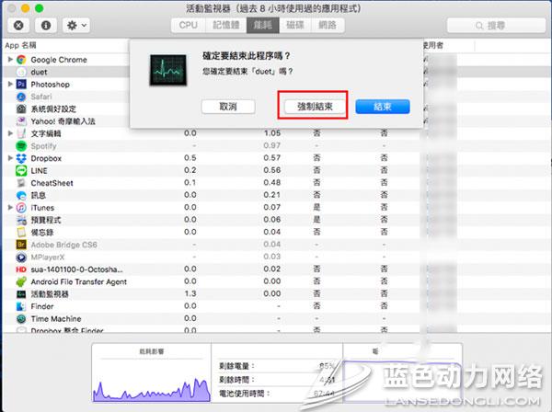This screenshot has width=552, height=412.
Task: Click the Photoshop icon in the list
Action: tap(21, 84)
